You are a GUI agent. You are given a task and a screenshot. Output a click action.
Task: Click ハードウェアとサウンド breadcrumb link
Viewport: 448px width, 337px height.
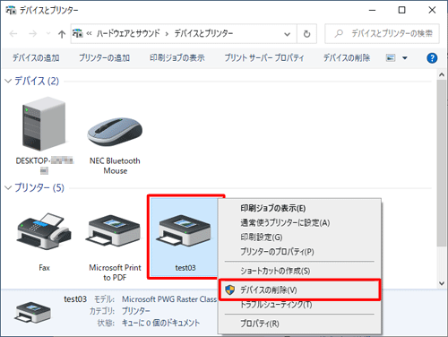pos(128,33)
